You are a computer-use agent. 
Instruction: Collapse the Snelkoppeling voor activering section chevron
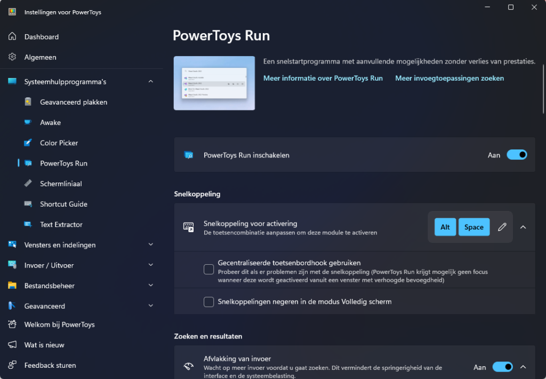coord(523,227)
